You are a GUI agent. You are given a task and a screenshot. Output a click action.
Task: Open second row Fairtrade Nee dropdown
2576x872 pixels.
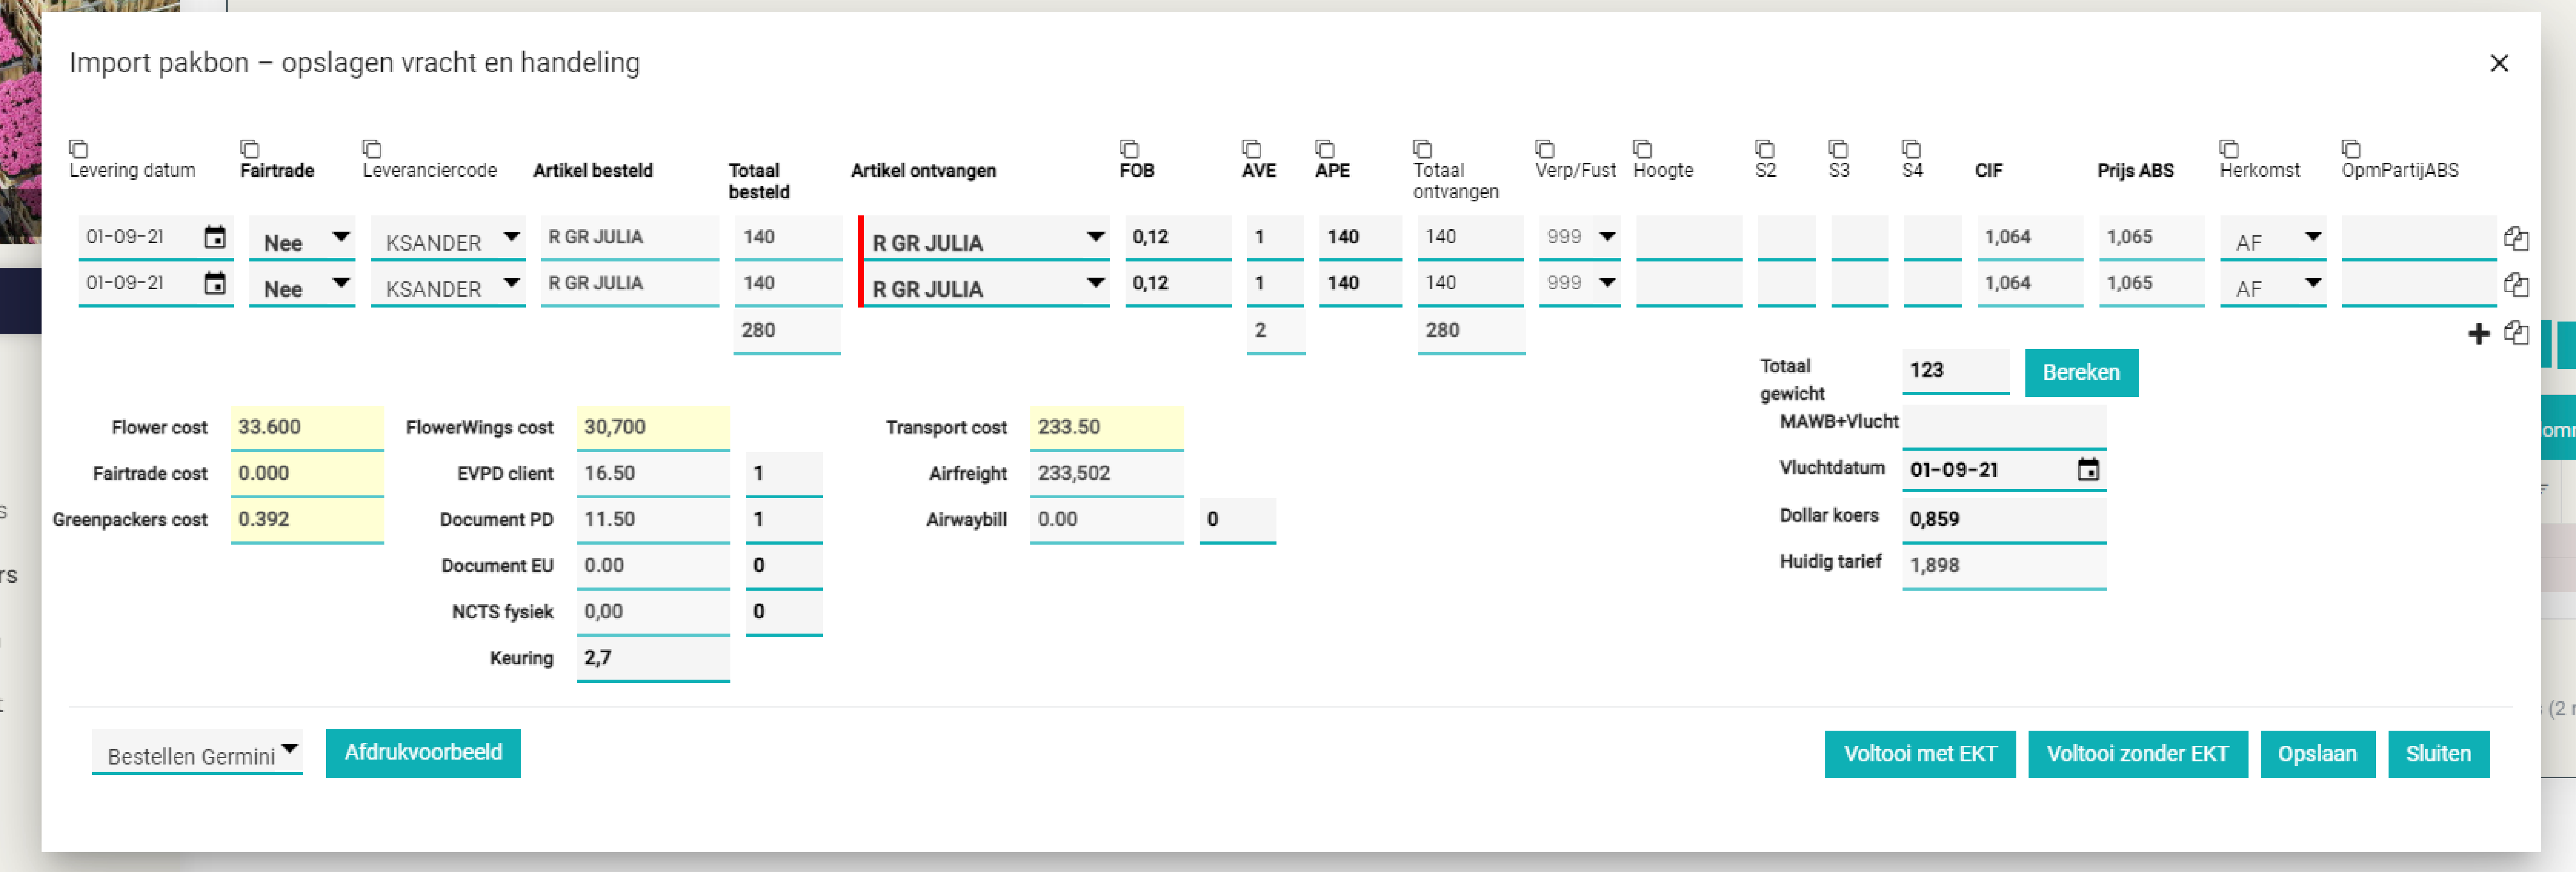point(302,285)
